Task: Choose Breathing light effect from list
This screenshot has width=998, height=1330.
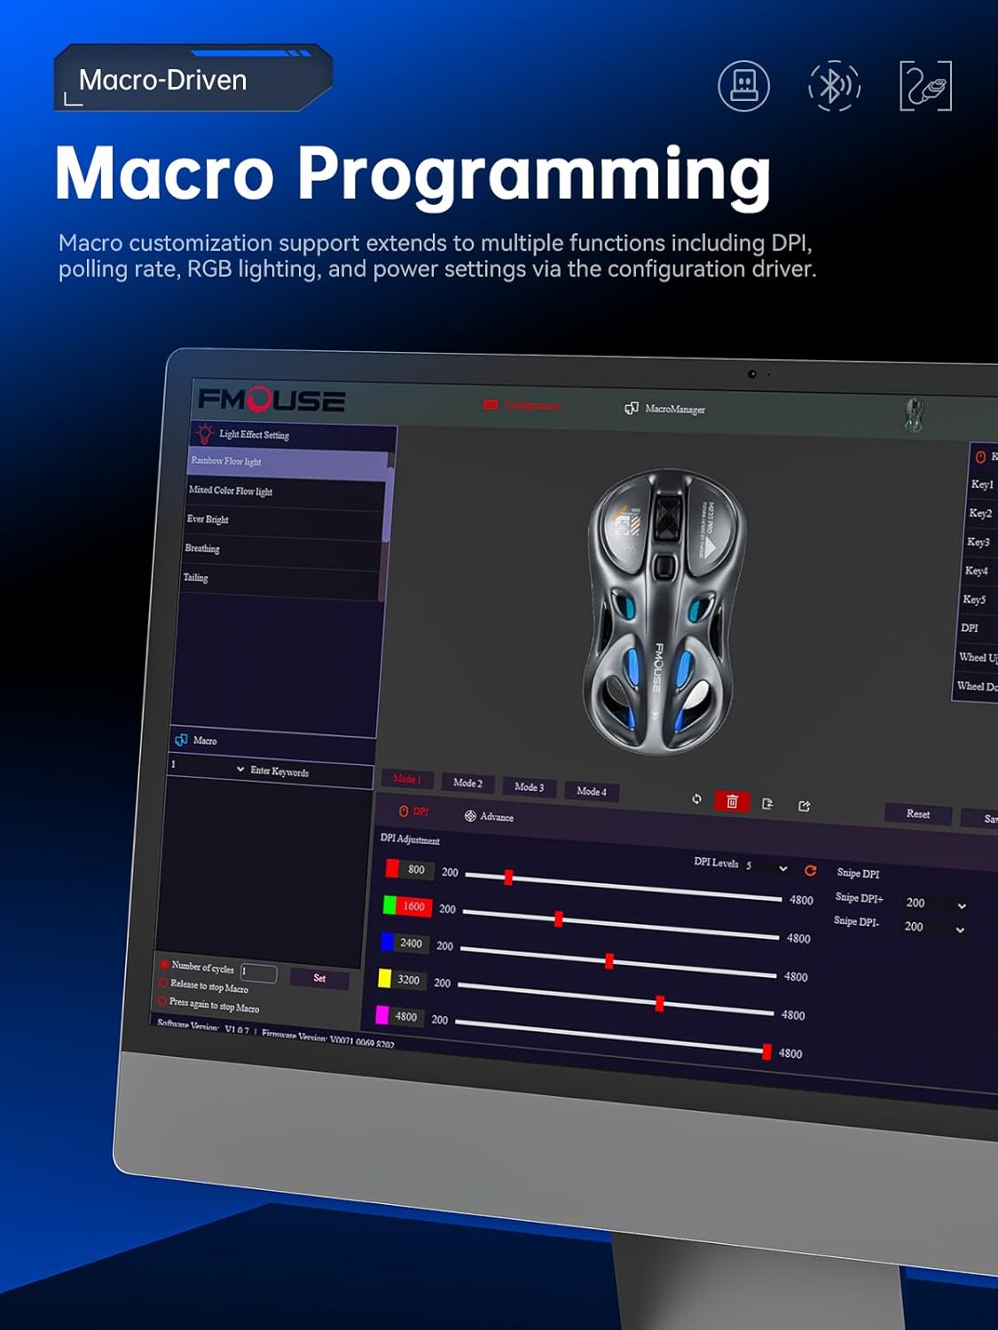Action: [x=202, y=548]
